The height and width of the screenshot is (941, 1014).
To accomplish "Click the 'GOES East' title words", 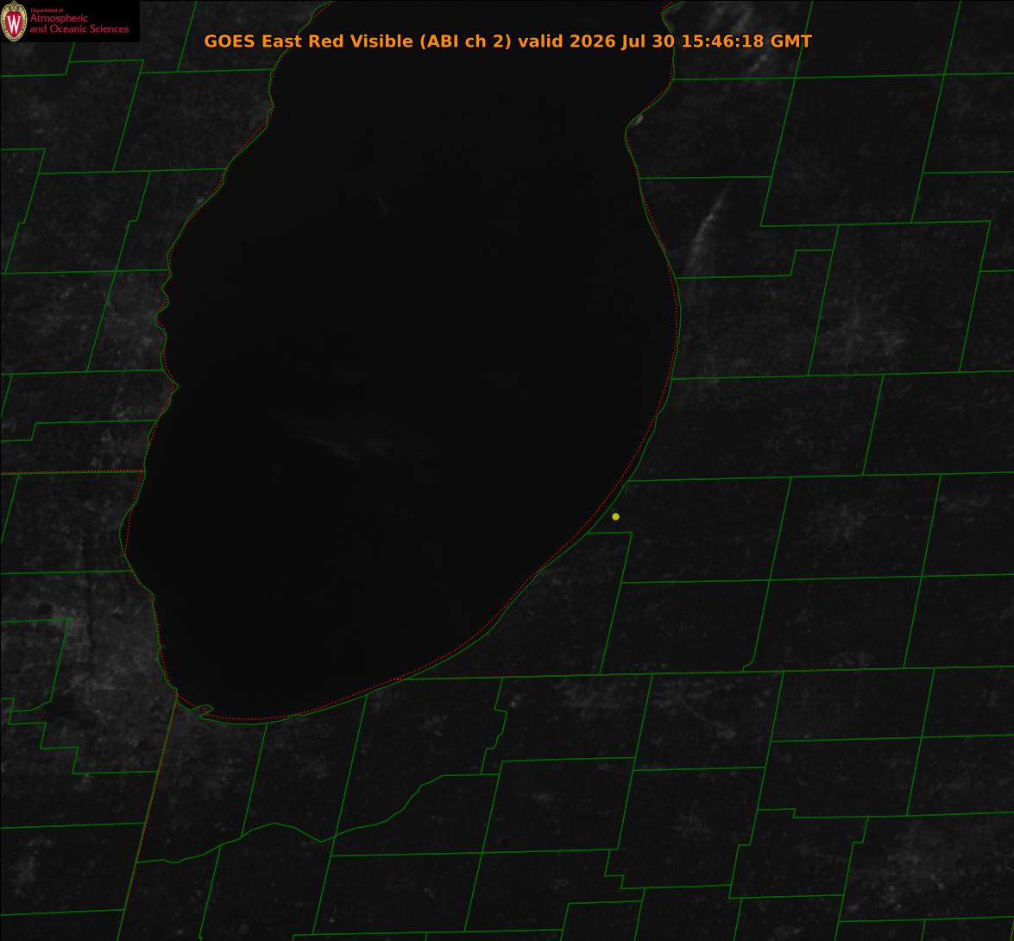I will [253, 41].
